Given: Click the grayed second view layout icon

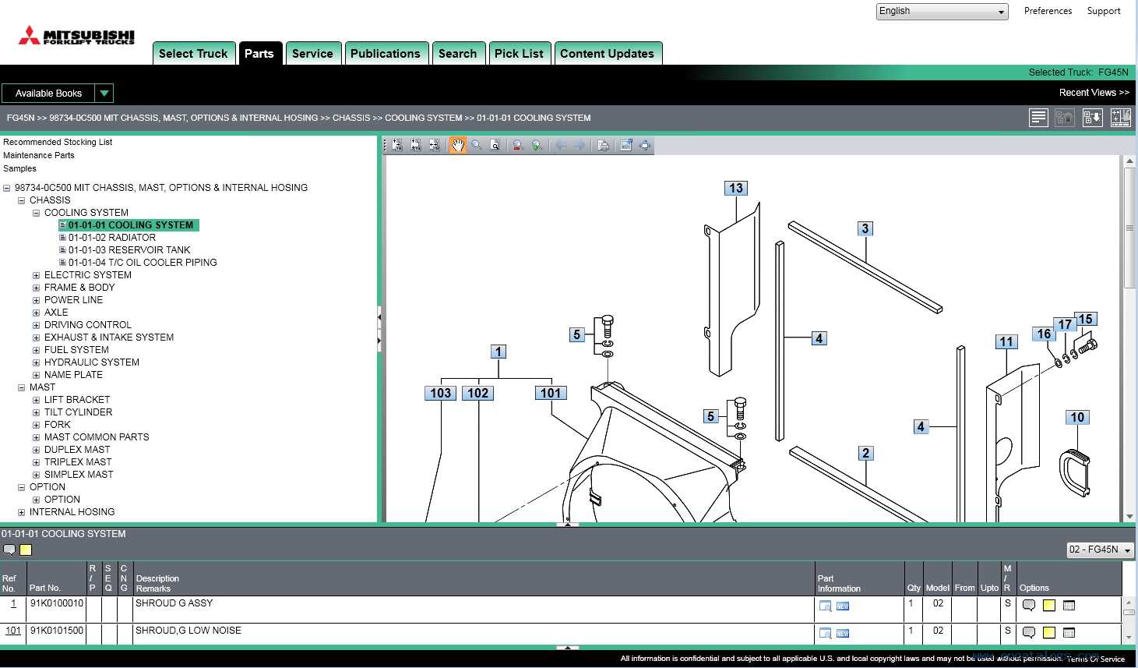Looking at the screenshot, I should tap(1065, 118).
